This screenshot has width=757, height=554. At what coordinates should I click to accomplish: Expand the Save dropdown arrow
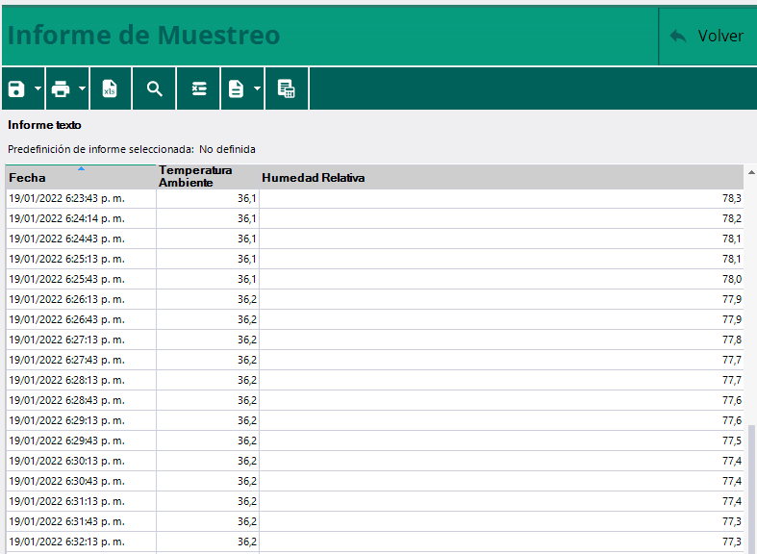click(x=38, y=89)
